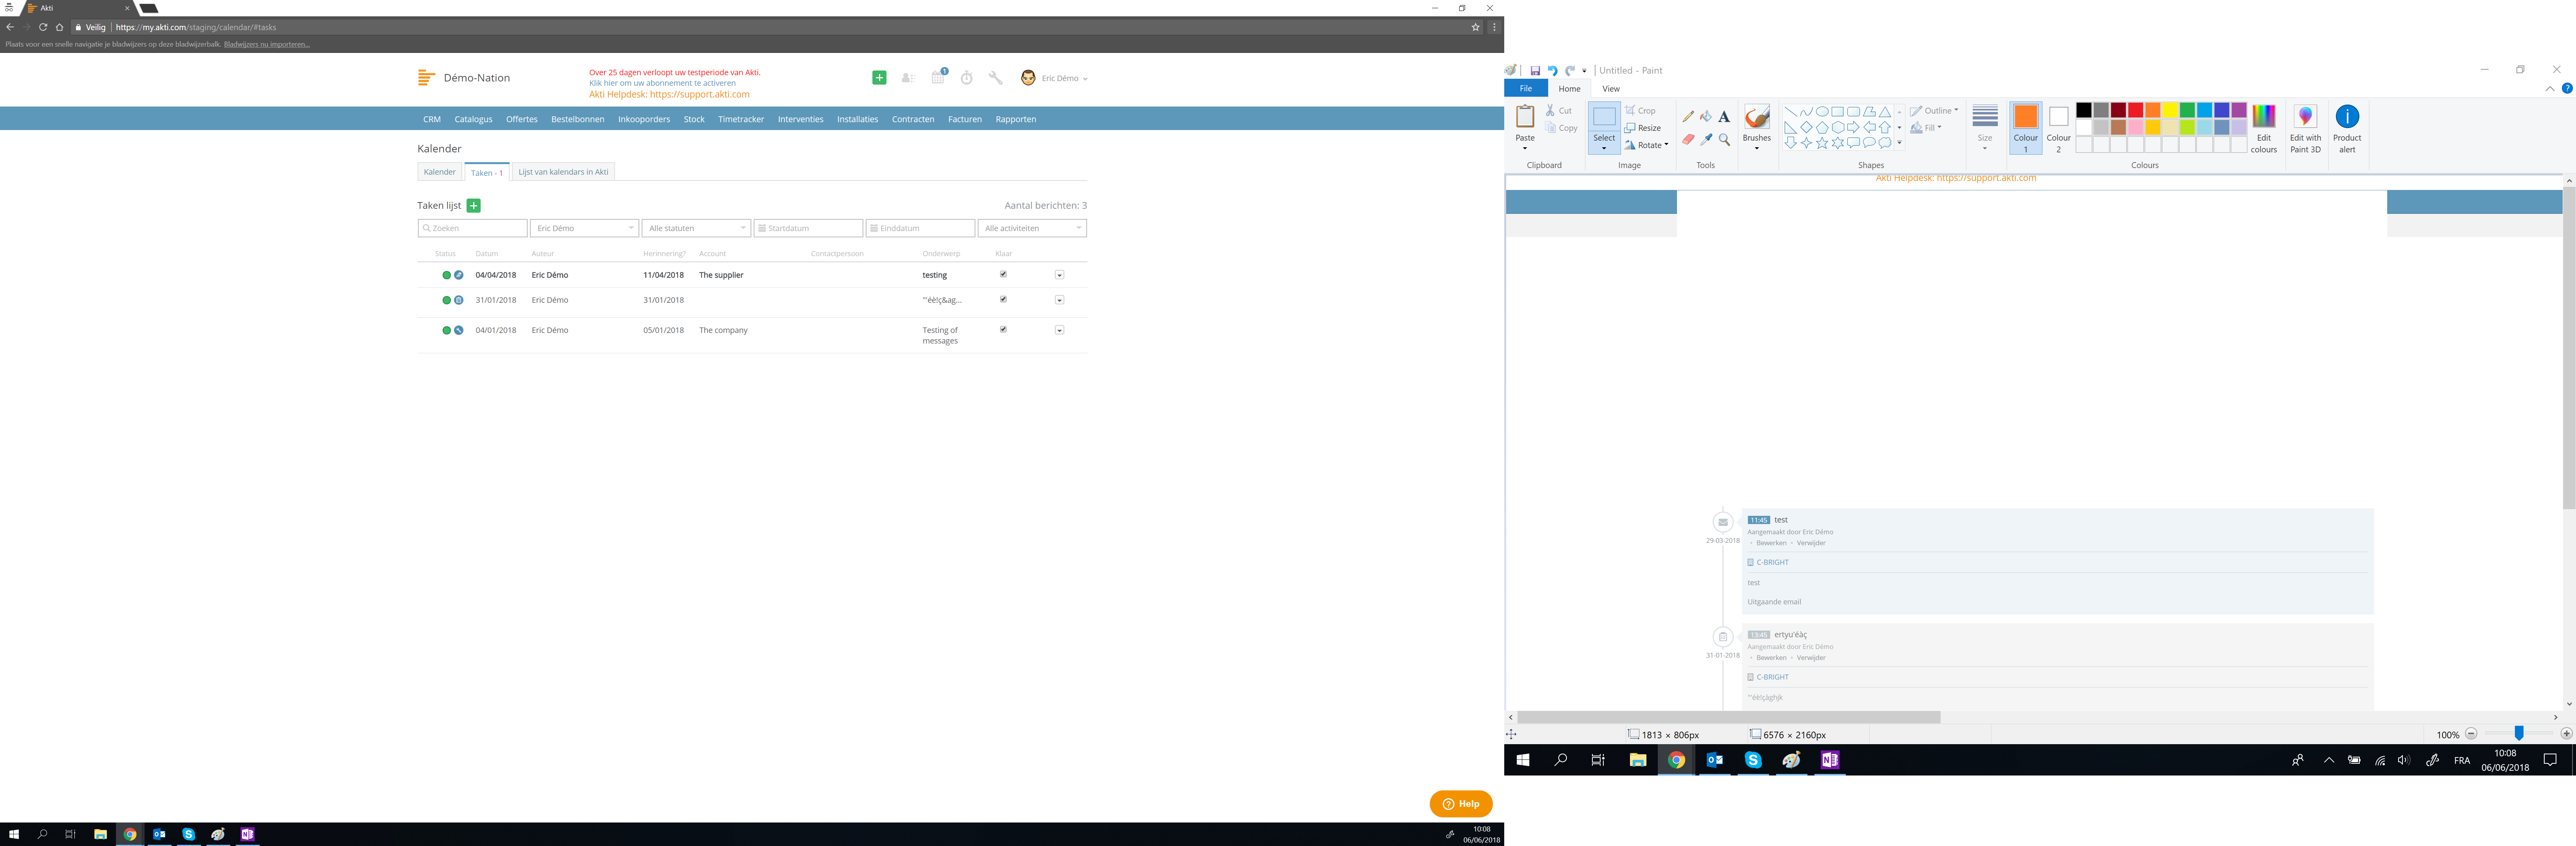This screenshot has width=2576, height=846.
Task: Open the Eric Démo user menu in header
Action: [x=1054, y=78]
